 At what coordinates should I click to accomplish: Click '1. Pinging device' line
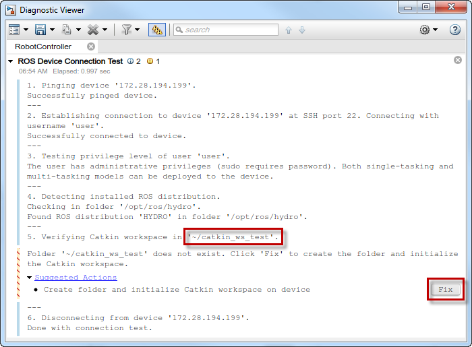pyautogui.click(x=111, y=86)
